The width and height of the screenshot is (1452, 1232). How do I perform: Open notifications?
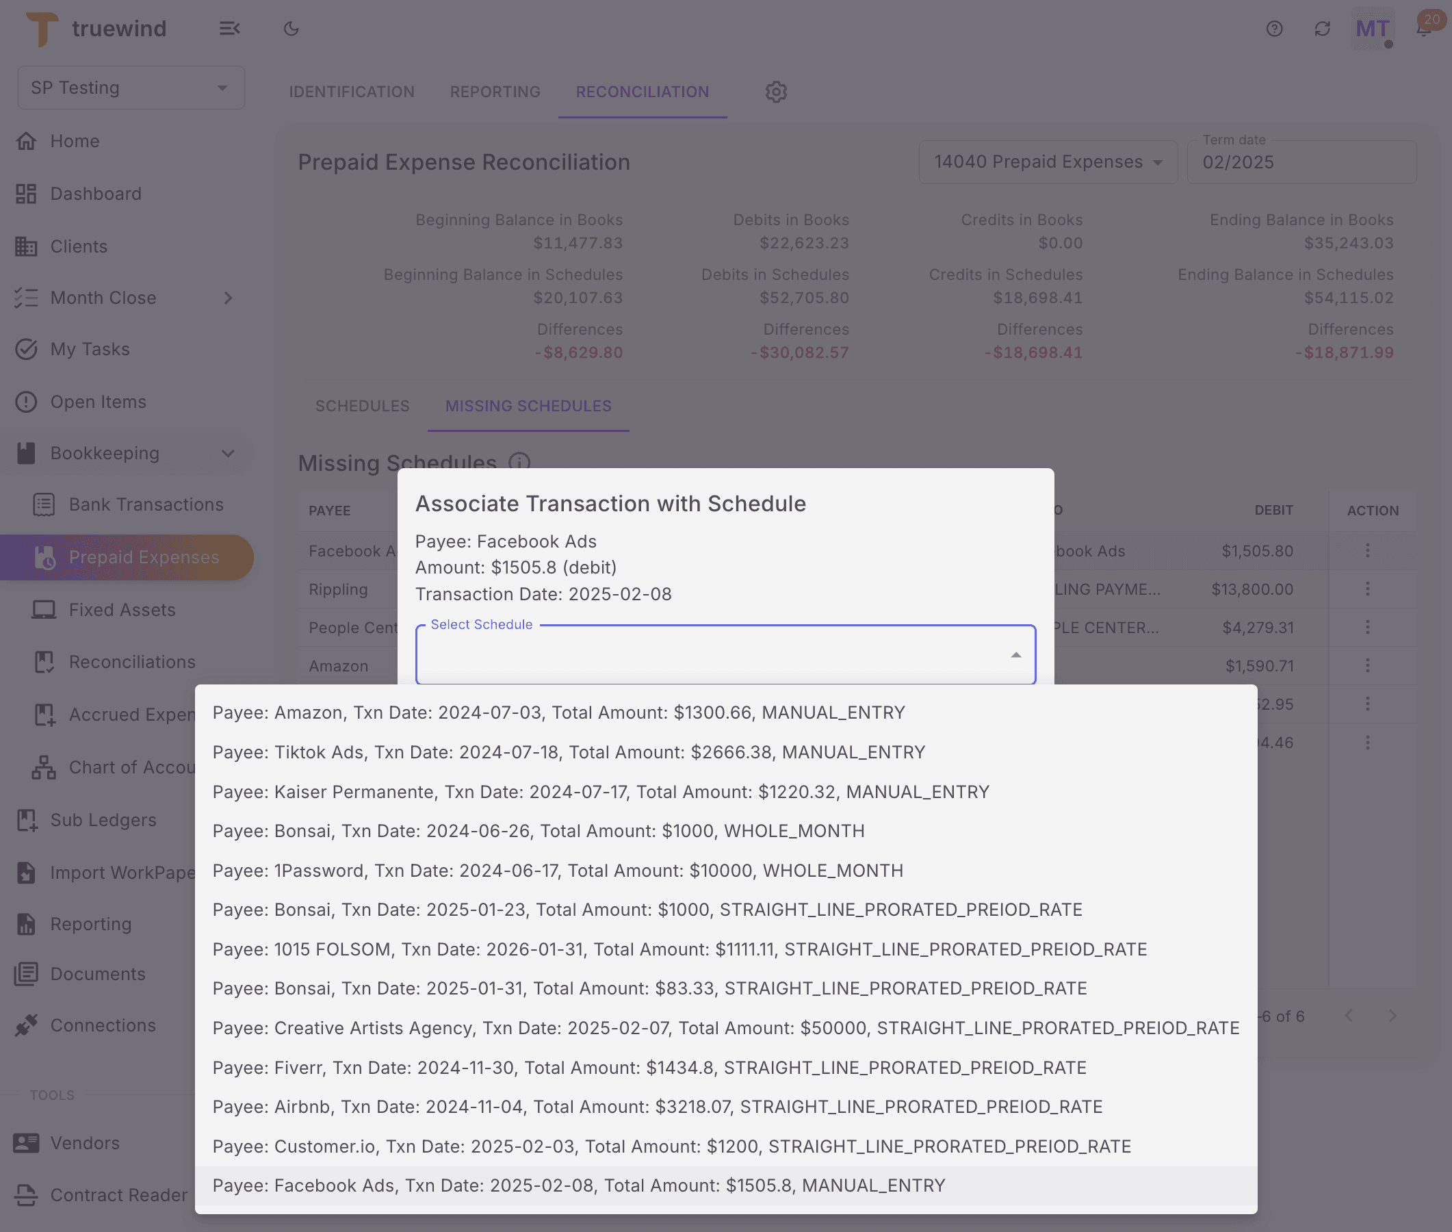click(1423, 29)
